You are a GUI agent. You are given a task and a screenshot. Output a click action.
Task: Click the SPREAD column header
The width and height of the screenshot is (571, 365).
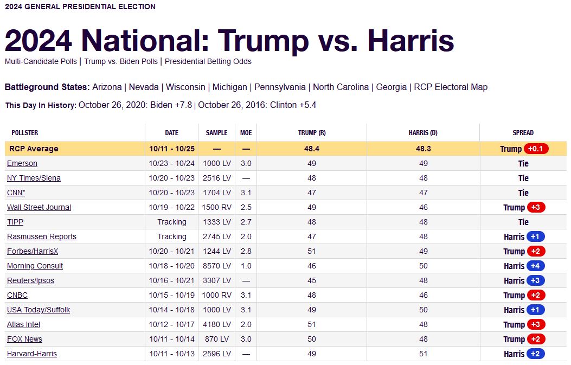[x=523, y=132]
